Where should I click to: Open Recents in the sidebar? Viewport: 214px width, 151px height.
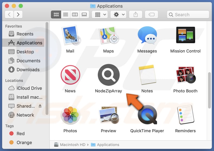pyautogui.click(x=23, y=34)
